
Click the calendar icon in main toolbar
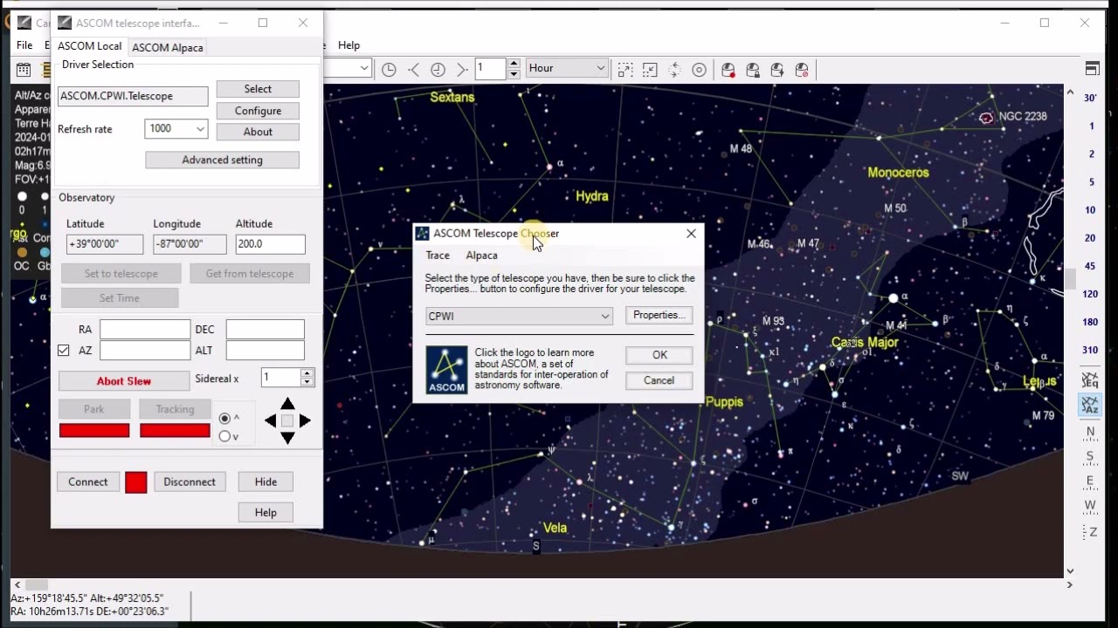pos(24,70)
